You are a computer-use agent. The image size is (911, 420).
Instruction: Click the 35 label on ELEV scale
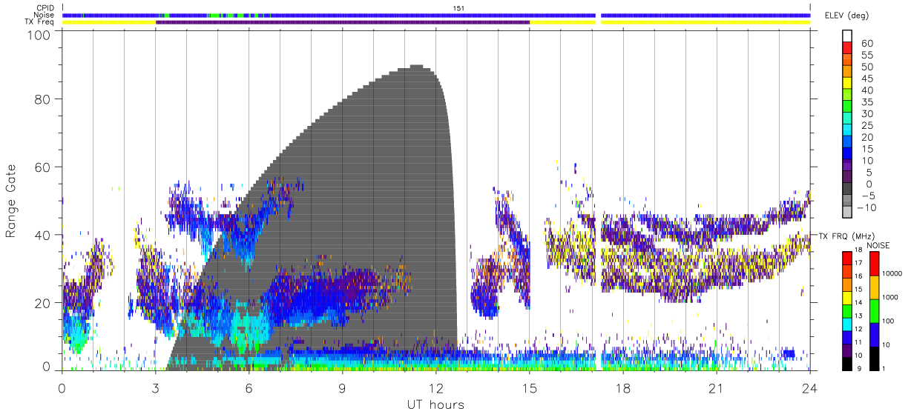pyautogui.click(x=866, y=102)
